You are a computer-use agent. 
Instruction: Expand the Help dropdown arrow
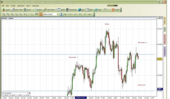(102, 10)
